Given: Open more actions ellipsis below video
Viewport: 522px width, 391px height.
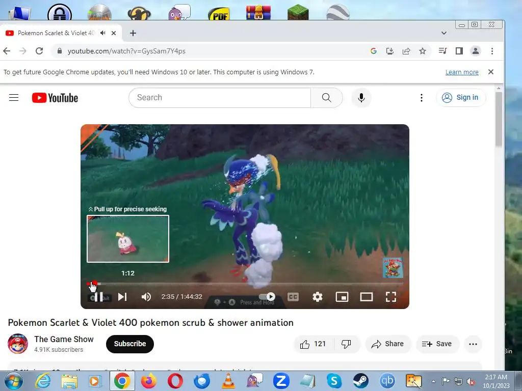Looking at the screenshot, I should (473, 344).
